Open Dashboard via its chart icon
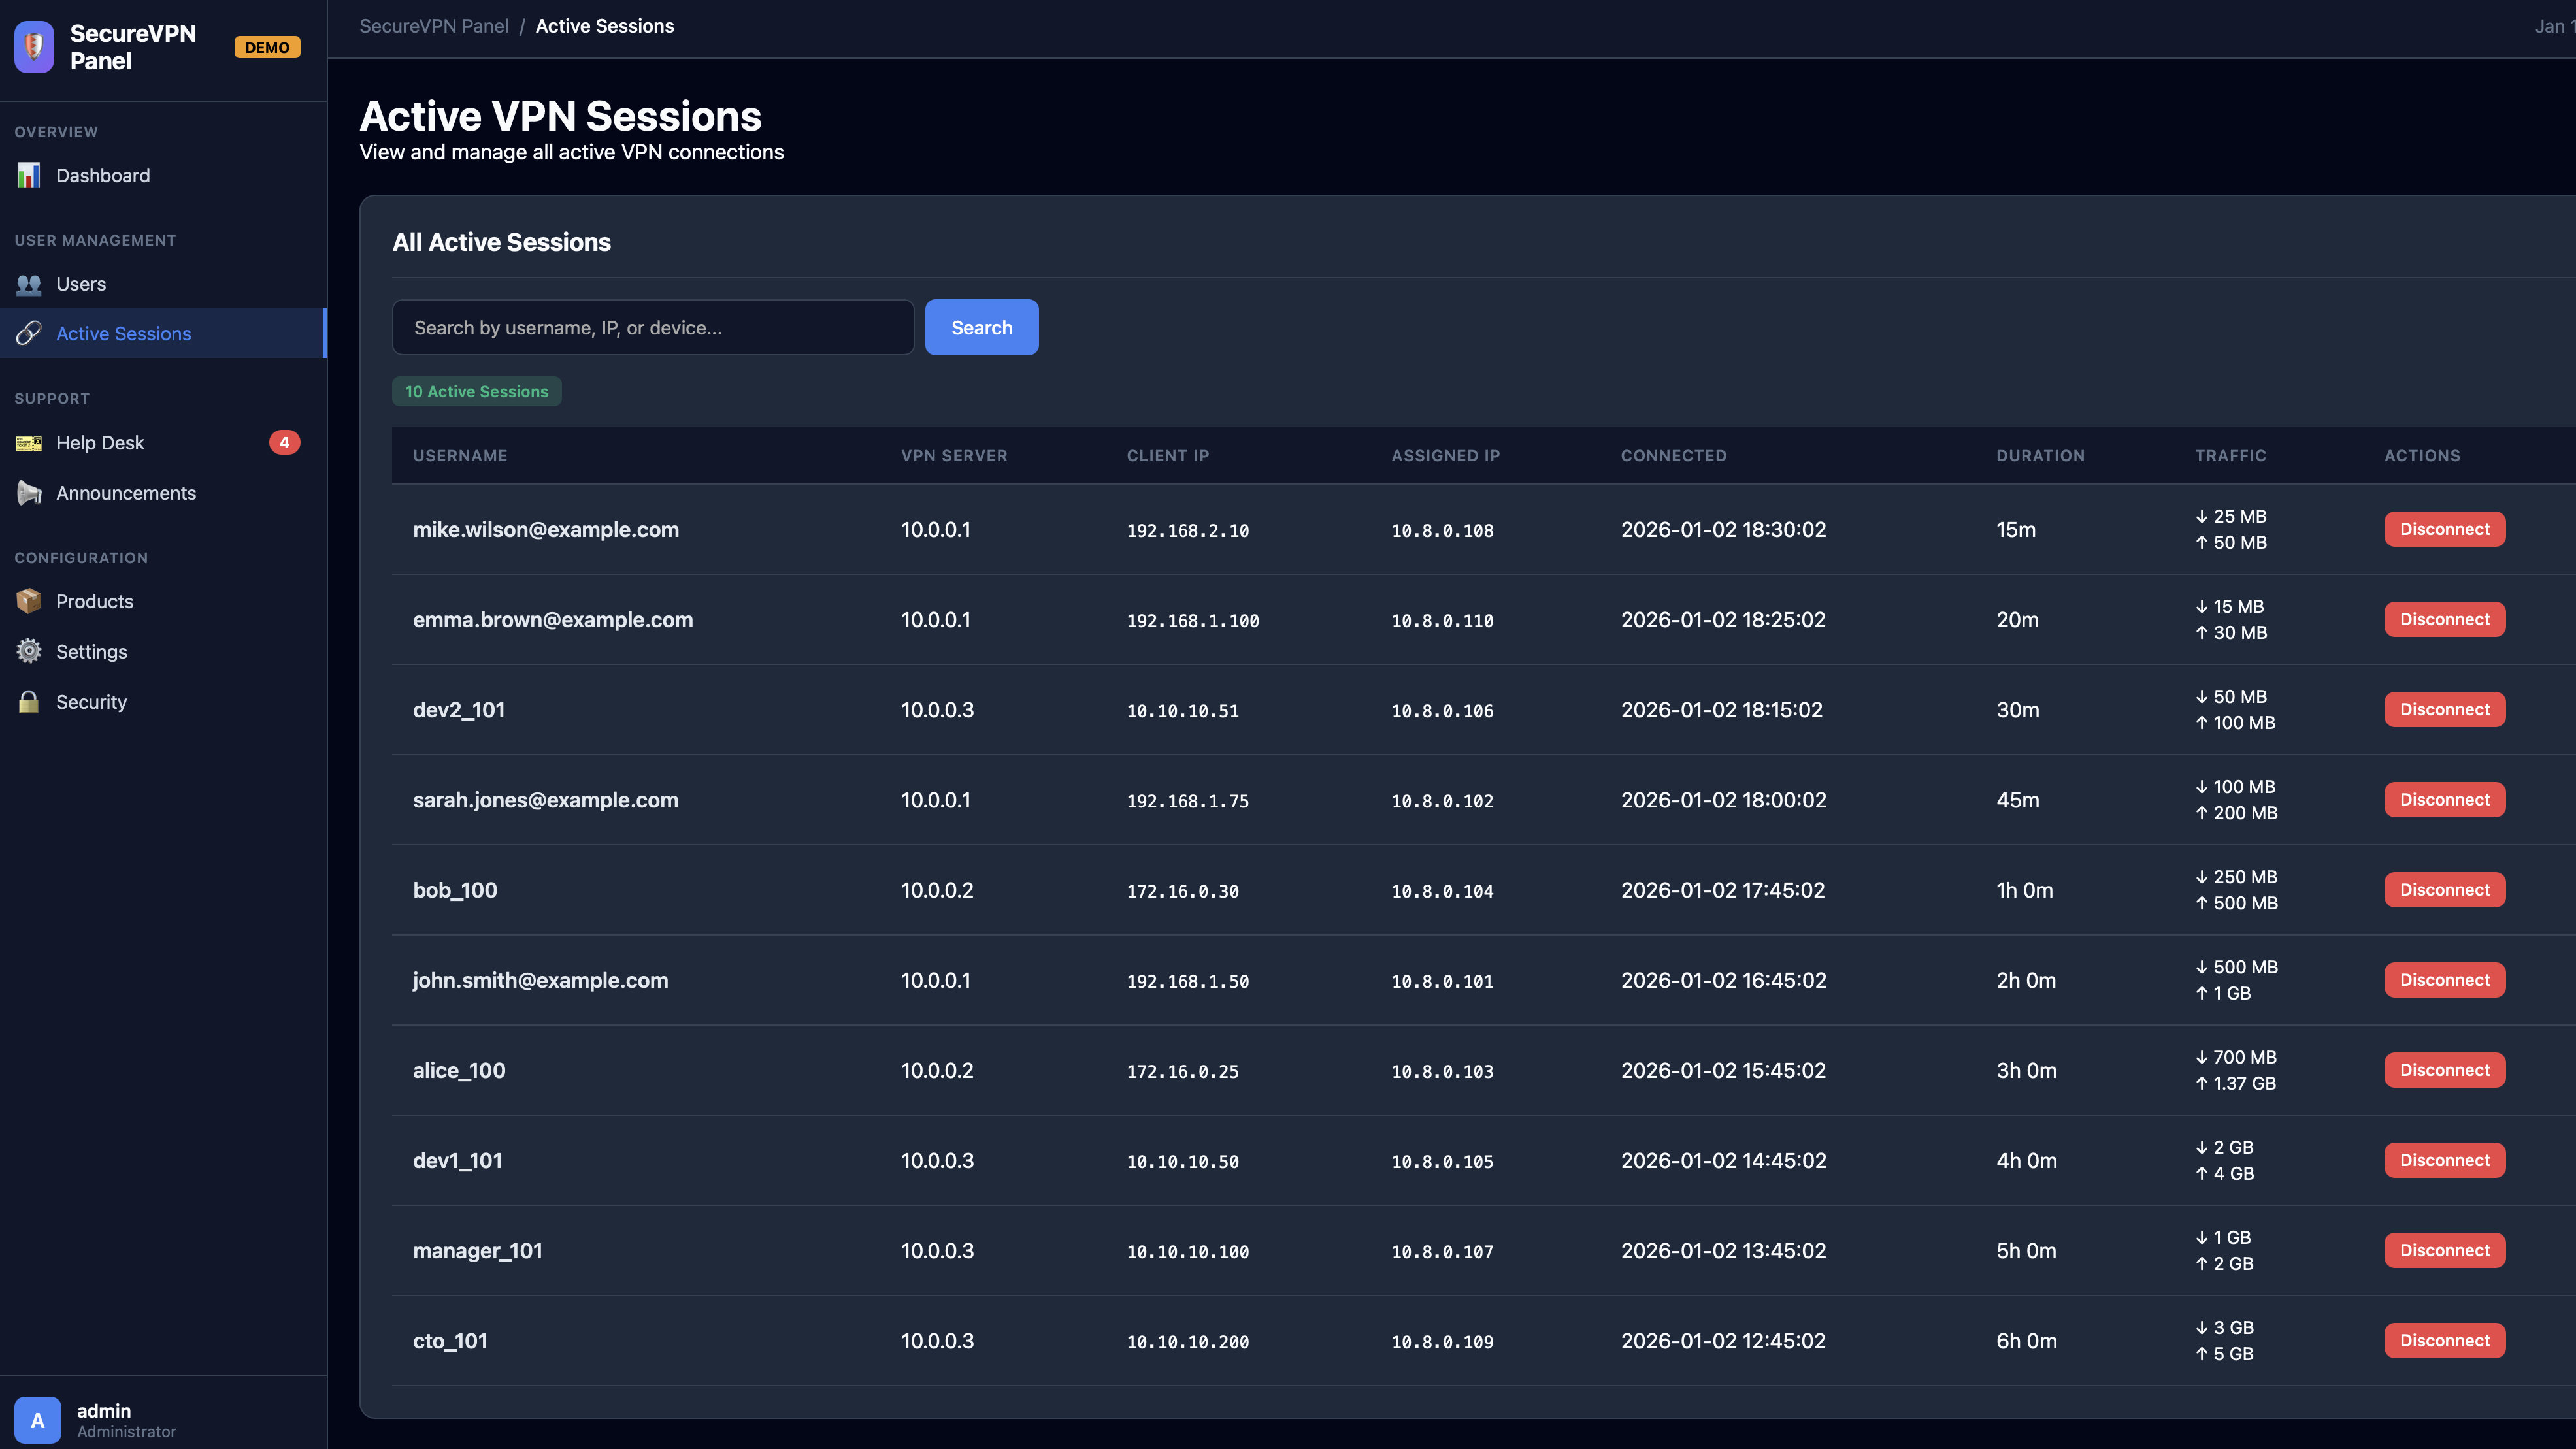Viewport: 2576px width, 1449px height. click(x=29, y=175)
